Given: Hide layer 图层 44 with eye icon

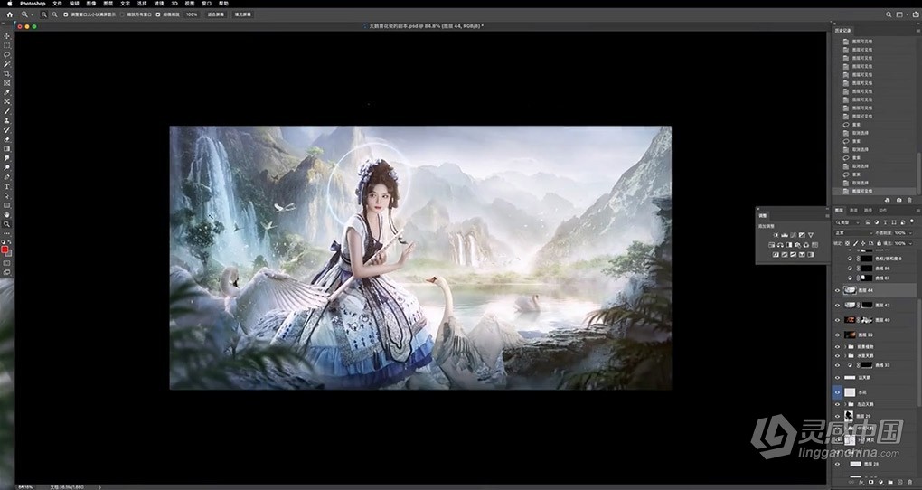Looking at the screenshot, I should click(837, 290).
